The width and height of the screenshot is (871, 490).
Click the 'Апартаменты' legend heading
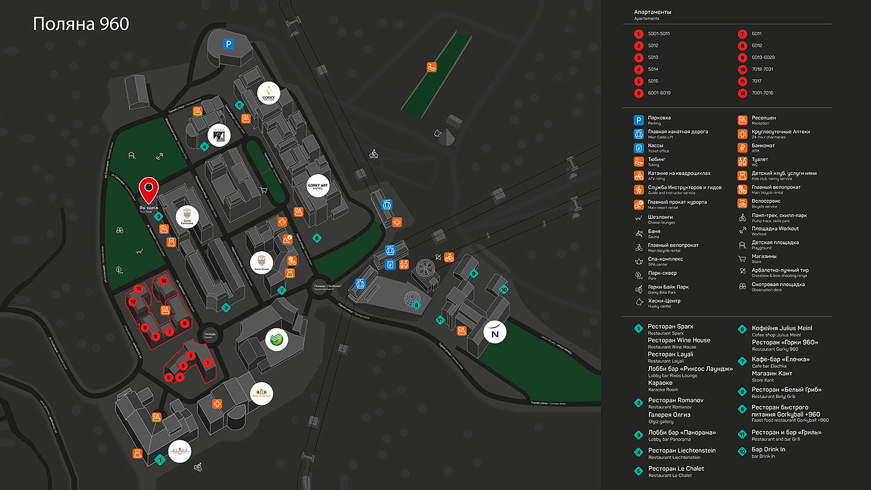click(x=653, y=12)
